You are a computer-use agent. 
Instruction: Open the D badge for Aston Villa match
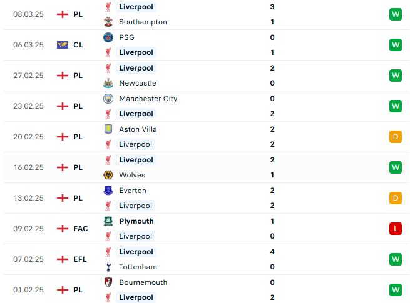coord(396,137)
